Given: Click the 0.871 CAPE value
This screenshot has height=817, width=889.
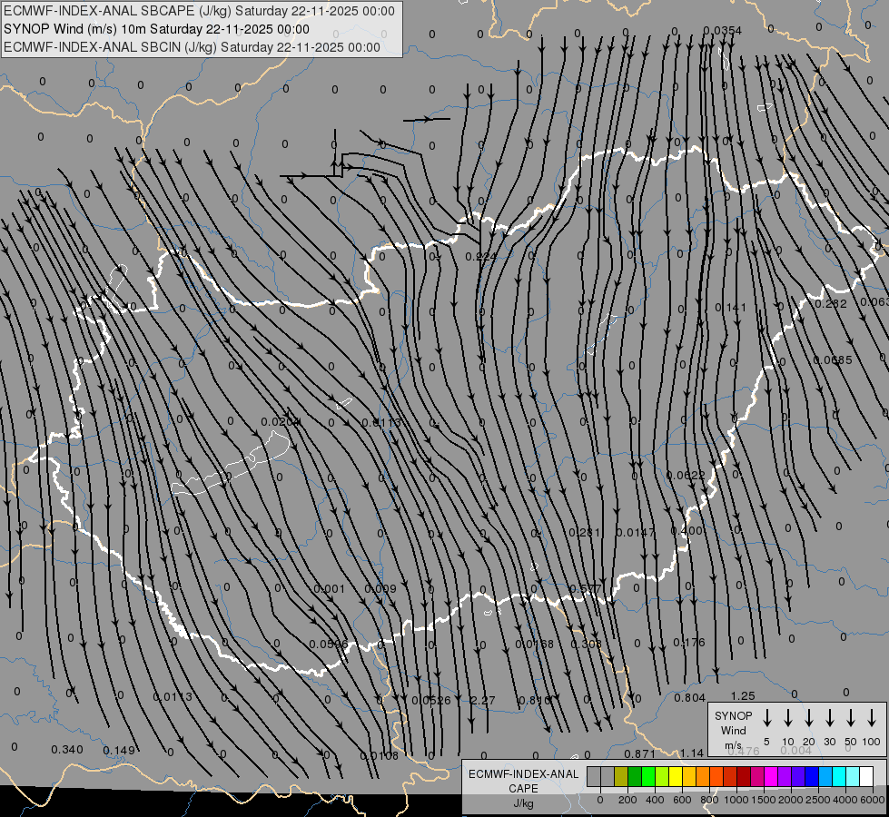Looking at the screenshot, I should pyautogui.click(x=639, y=753).
